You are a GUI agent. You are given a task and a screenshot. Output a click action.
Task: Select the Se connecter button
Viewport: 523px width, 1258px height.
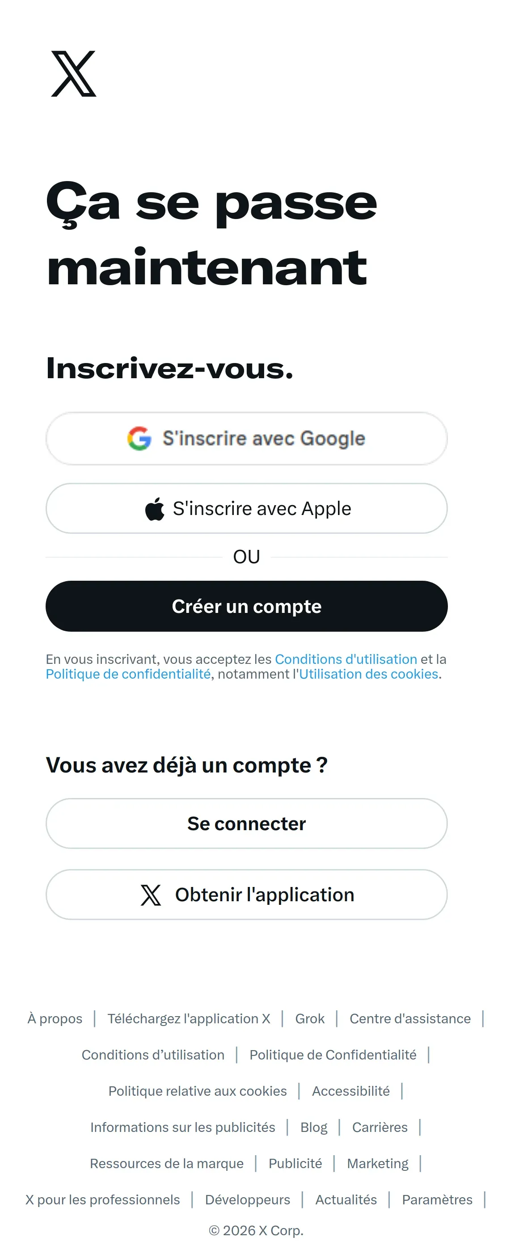coord(247,823)
